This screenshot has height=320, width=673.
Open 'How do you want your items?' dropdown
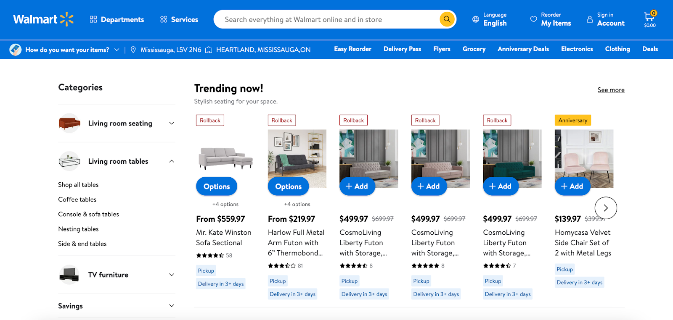click(117, 50)
